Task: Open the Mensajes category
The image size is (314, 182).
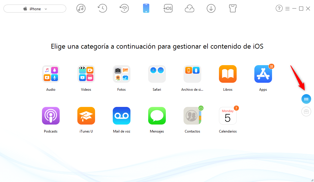Action: (x=157, y=116)
